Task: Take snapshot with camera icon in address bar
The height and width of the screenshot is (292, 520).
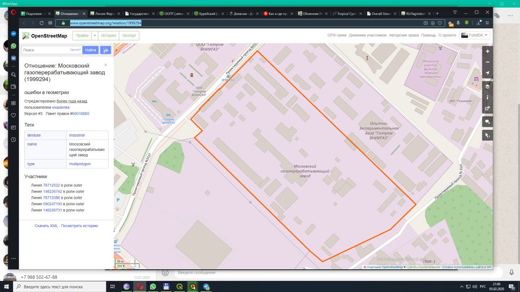Action: click(x=426, y=23)
